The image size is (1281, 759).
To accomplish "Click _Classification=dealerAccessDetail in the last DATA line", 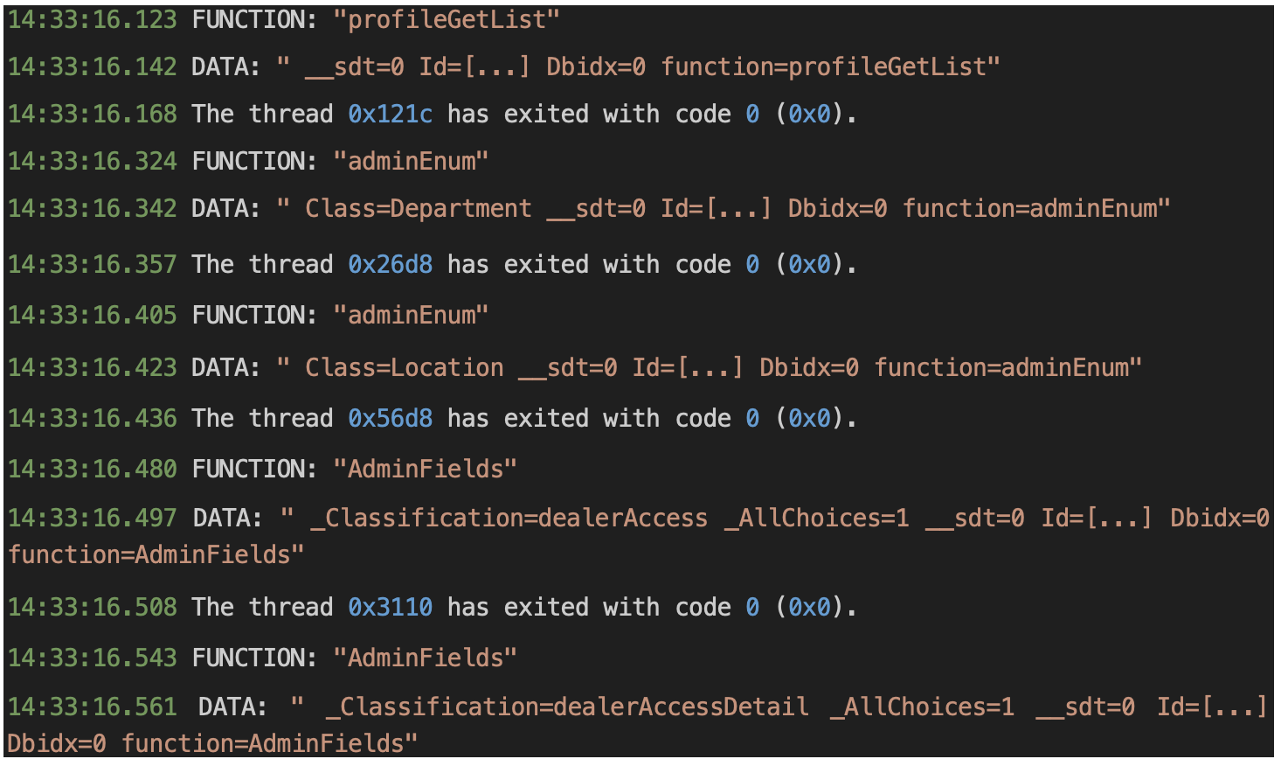I will pos(567,707).
